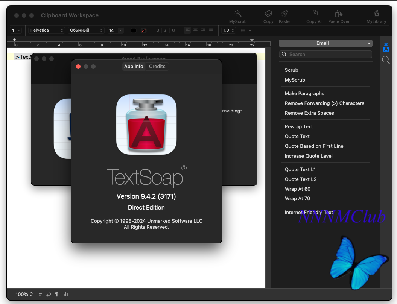This screenshot has height=304, width=397.
Task: Select Increase Quote Level cleaner
Action: (x=309, y=156)
